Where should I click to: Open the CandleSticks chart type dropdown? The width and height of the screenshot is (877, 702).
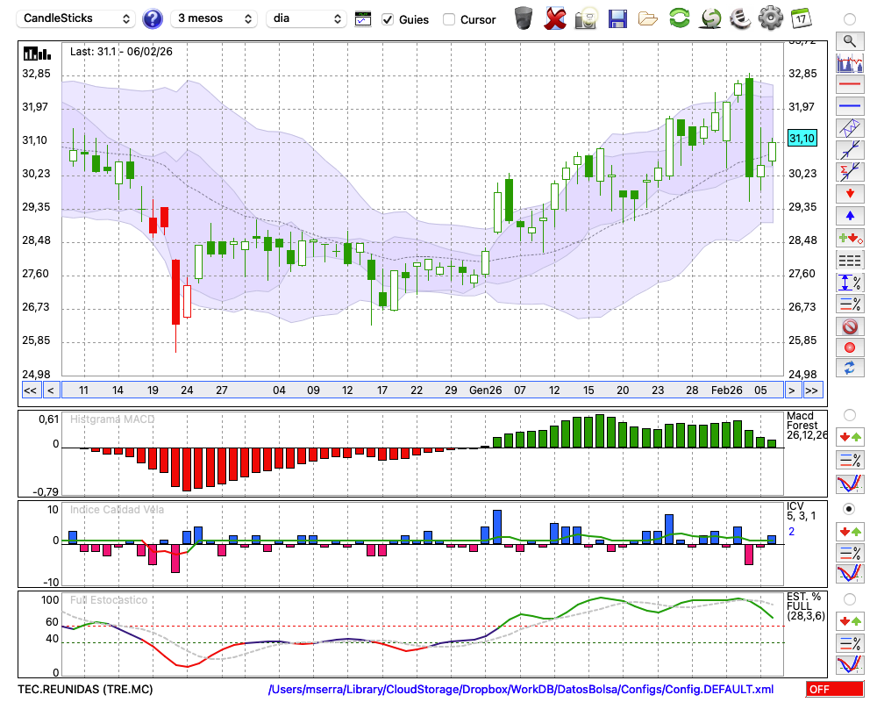pos(75,18)
